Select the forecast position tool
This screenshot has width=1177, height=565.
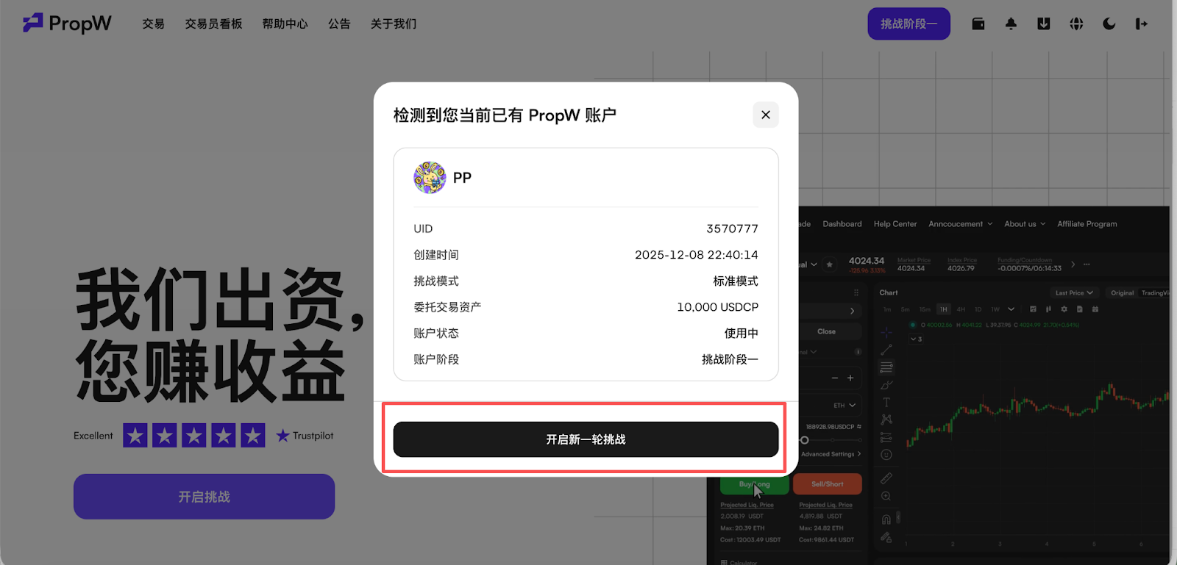pyautogui.click(x=886, y=437)
